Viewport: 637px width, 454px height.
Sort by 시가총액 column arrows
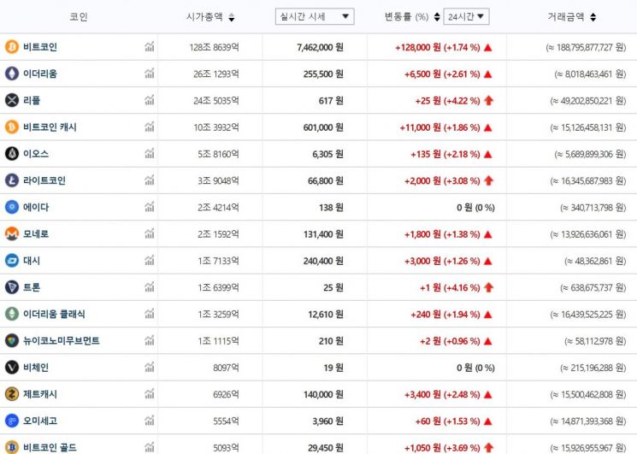[231, 17]
